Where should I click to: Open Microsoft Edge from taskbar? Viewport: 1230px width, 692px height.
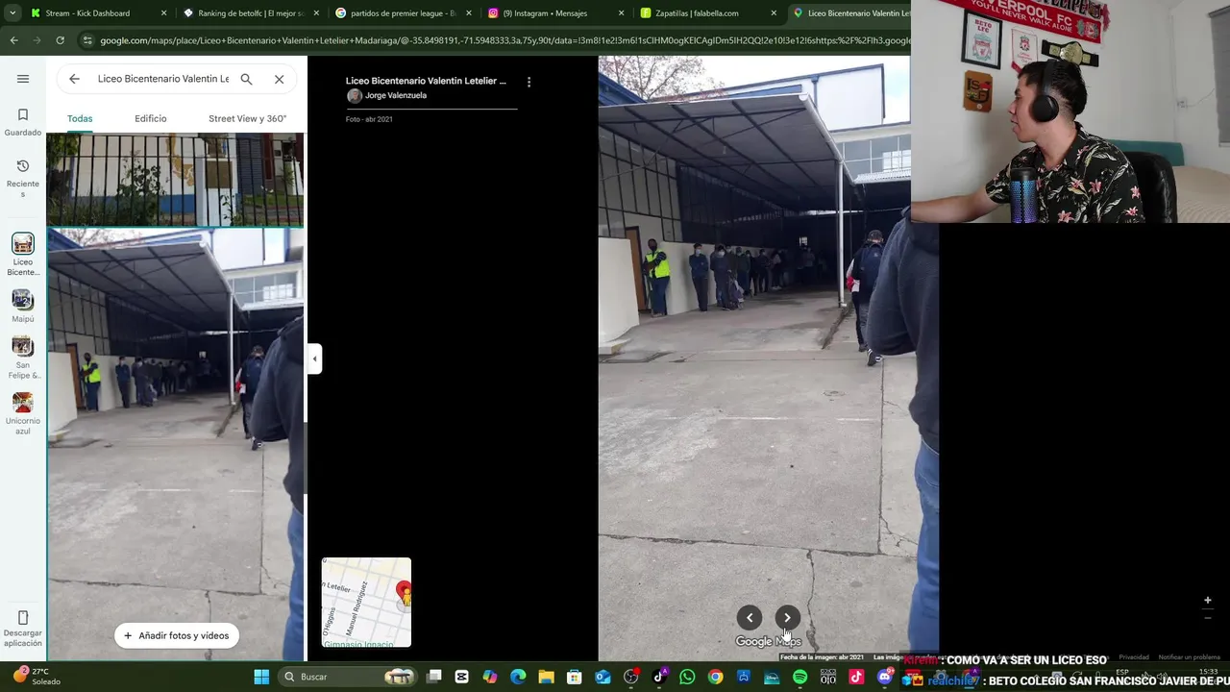[518, 677]
